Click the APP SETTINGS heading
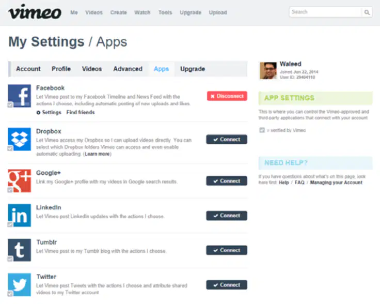Image resolution: width=380 pixels, height=304 pixels. (x=289, y=98)
